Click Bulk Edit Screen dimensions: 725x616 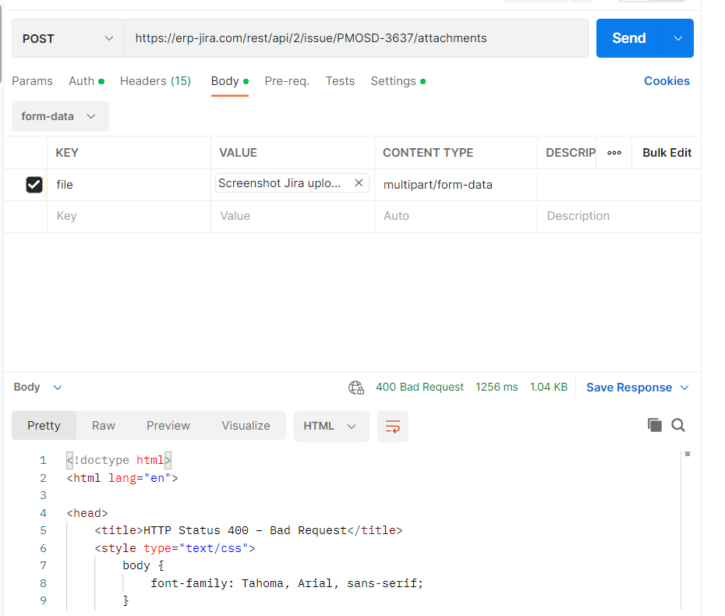click(x=667, y=153)
